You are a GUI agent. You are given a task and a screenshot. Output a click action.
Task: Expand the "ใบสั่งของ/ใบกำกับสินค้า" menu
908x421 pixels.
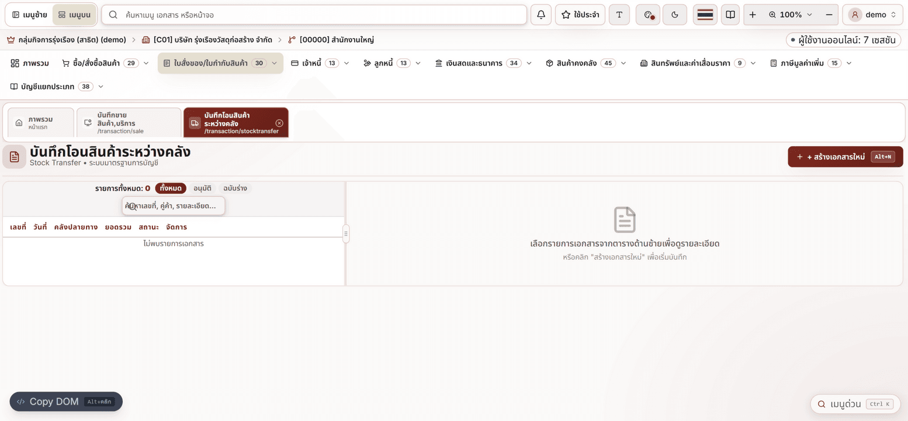pos(220,63)
